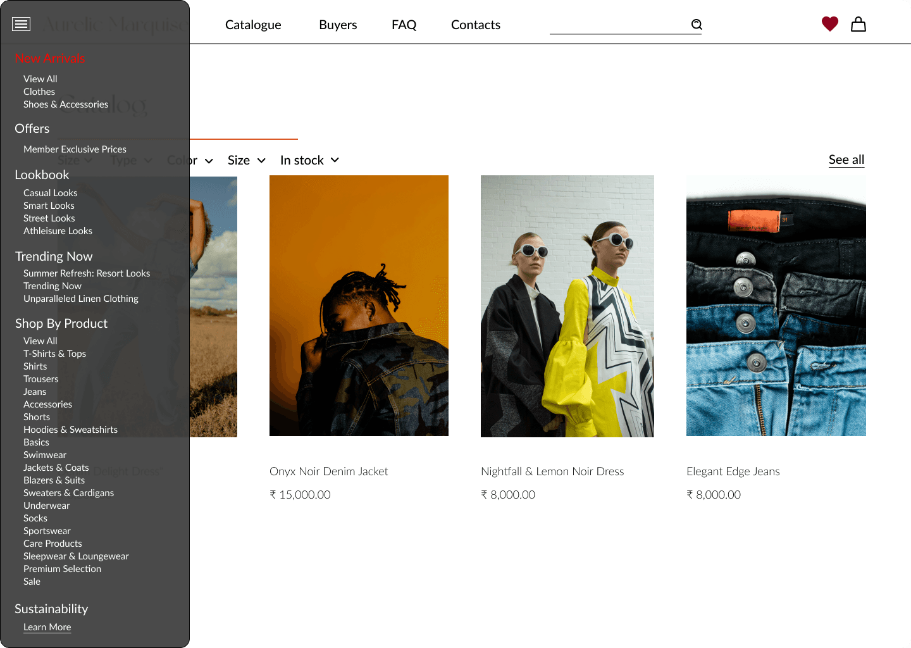This screenshot has height=648, width=911.
Task: Open the Trousers category
Action: point(41,379)
